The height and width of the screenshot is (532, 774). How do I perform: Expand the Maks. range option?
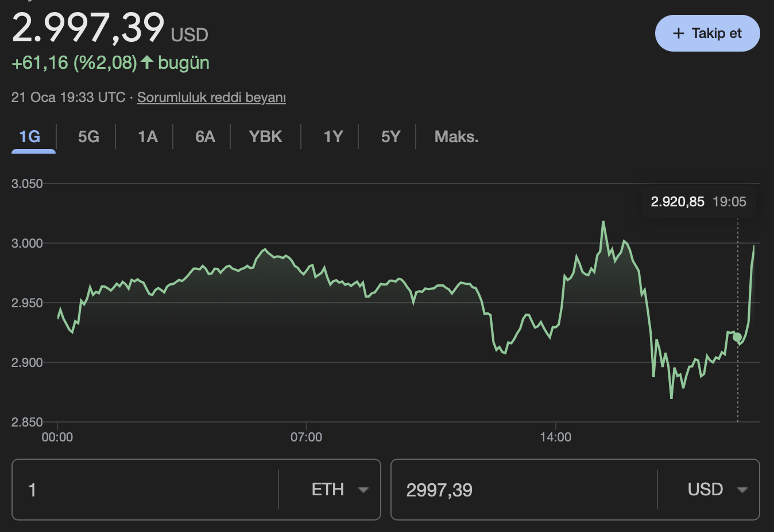click(x=456, y=136)
